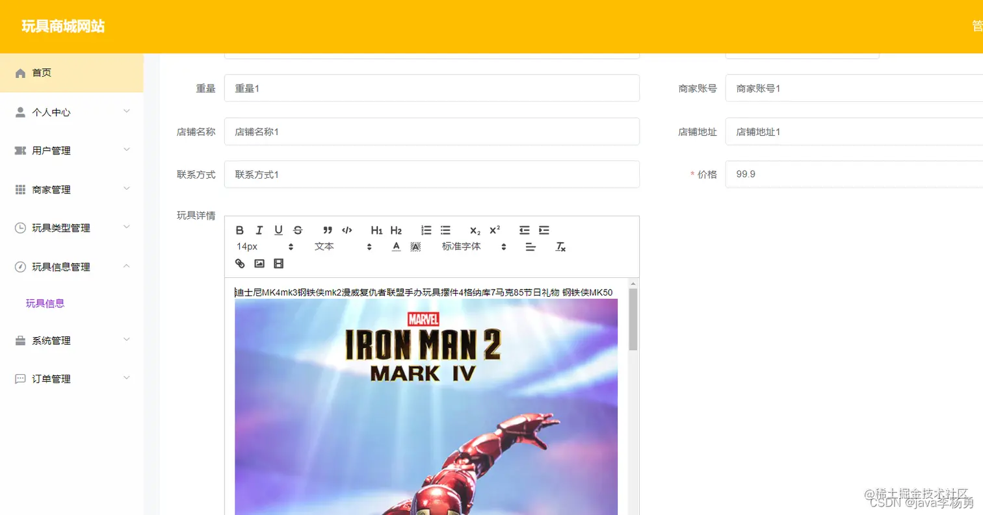Apply superscript formatting
This screenshot has height=515, width=983.
(x=495, y=230)
